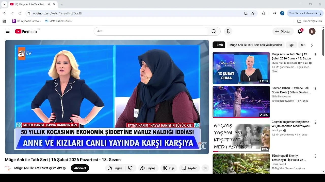Click the Oluştur create button
Image resolution: width=325 pixels, height=182 pixels.
283,31
